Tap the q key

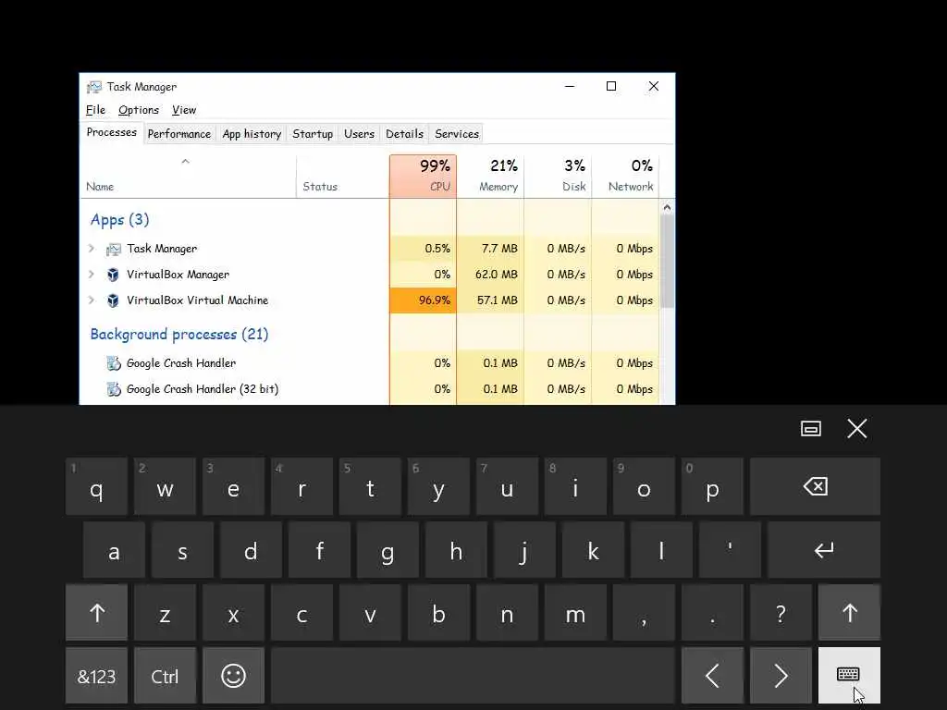(96, 486)
